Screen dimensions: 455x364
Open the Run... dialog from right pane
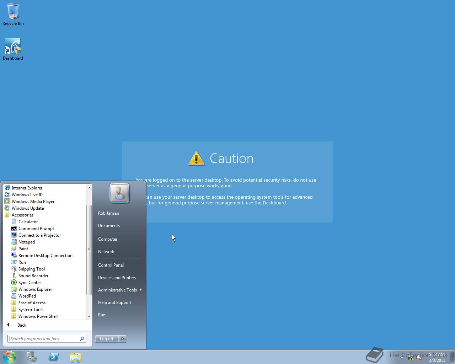pyautogui.click(x=103, y=315)
